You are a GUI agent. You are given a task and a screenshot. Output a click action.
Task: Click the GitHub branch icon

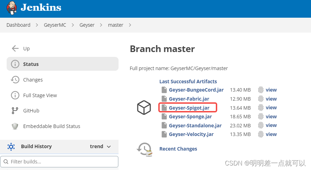coord(15,111)
